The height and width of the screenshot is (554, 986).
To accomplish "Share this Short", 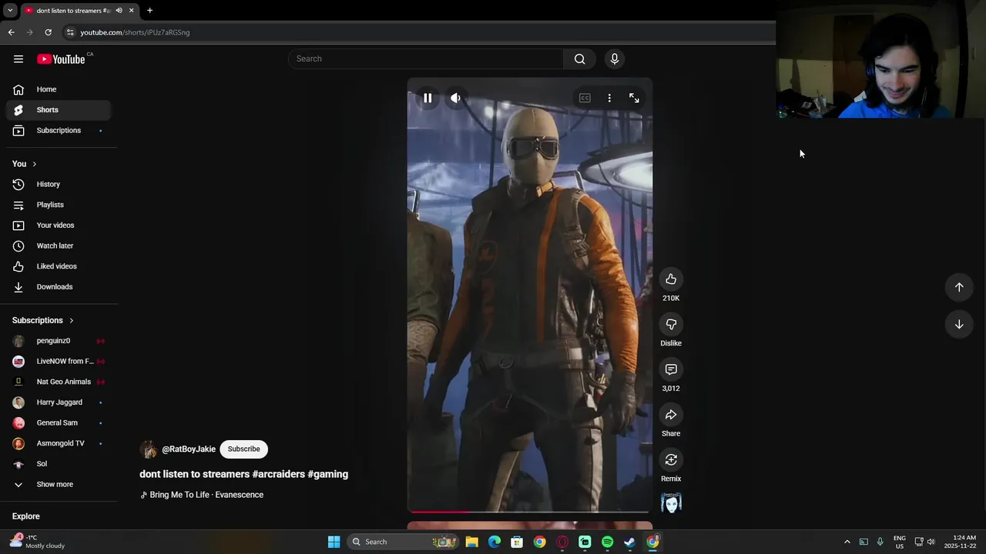I will point(671,415).
